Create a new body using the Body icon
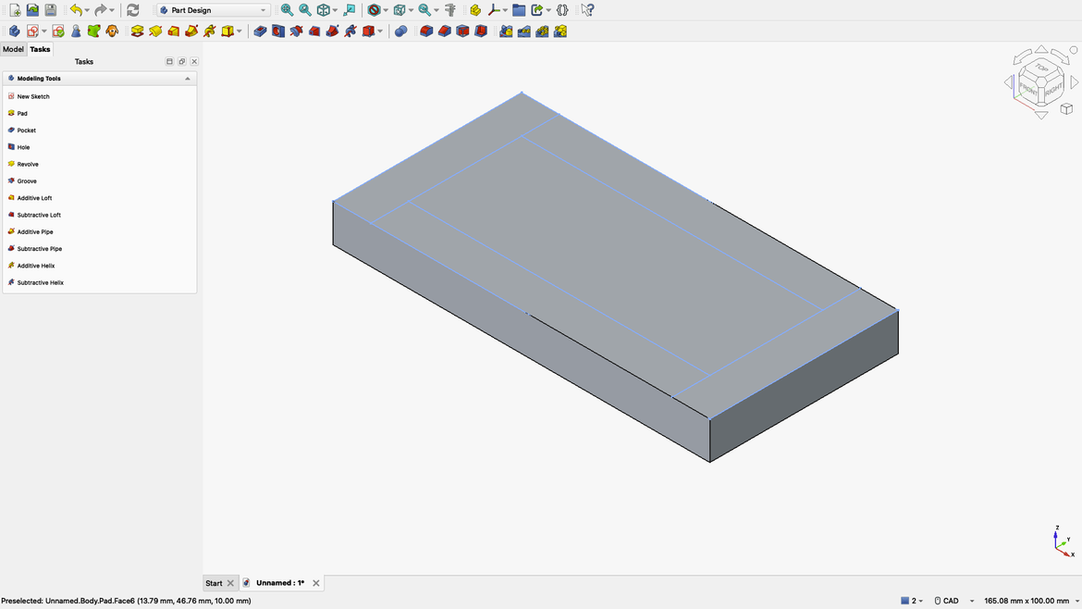1082x609 pixels. coord(13,31)
